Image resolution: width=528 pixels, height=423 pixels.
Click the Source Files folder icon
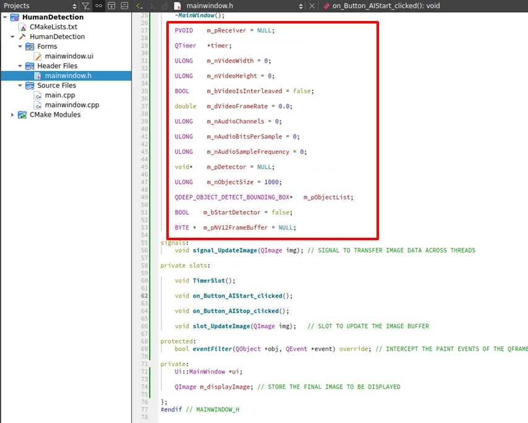pyautogui.click(x=30, y=85)
